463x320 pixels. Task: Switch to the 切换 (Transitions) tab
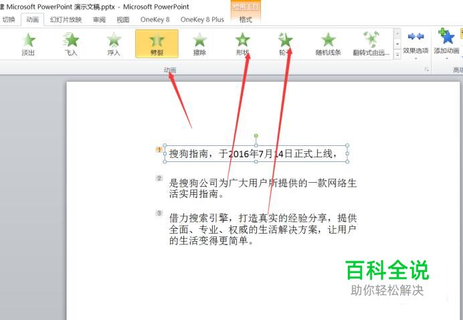pos(9,19)
